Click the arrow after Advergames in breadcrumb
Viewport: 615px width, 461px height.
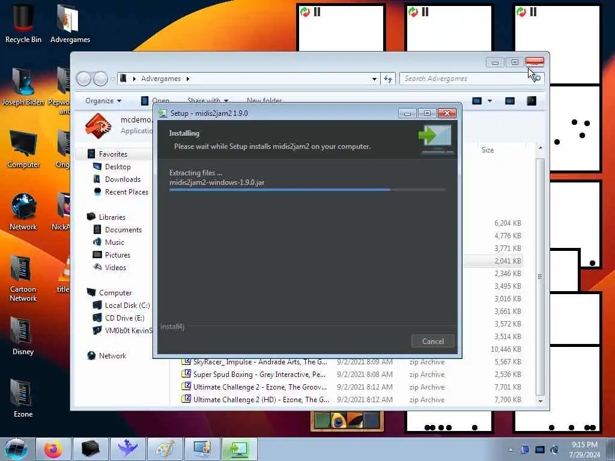(x=188, y=79)
